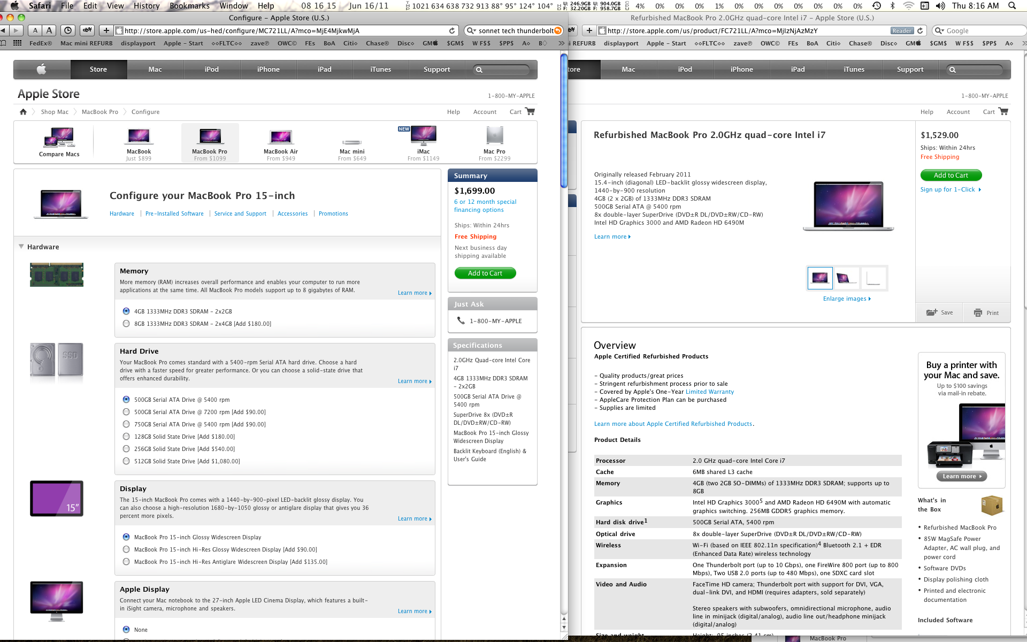Jump to Pre-Installed Software section tab
The width and height of the screenshot is (1027, 642).
pyautogui.click(x=174, y=213)
